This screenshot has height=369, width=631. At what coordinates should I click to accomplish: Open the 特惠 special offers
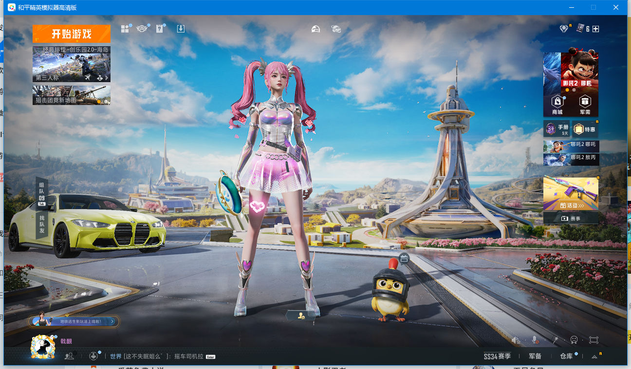pyautogui.click(x=585, y=129)
